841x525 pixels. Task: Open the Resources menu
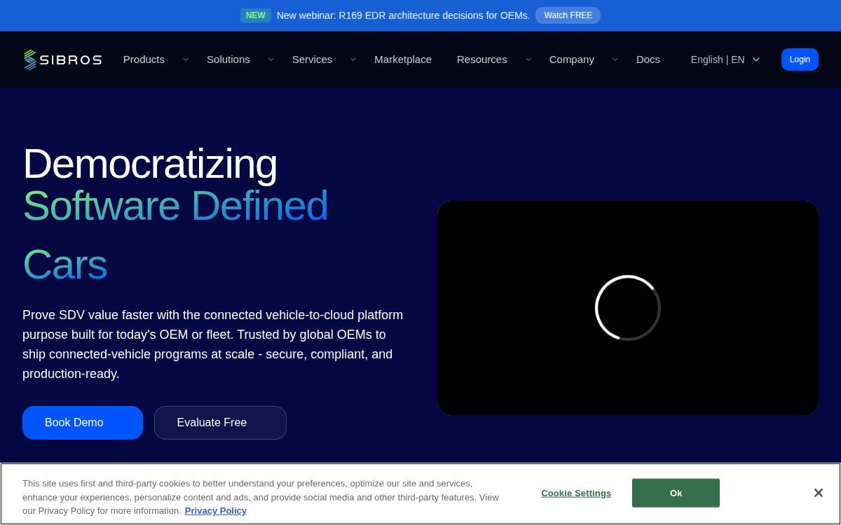pyautogui.click(x=482, y=59)
